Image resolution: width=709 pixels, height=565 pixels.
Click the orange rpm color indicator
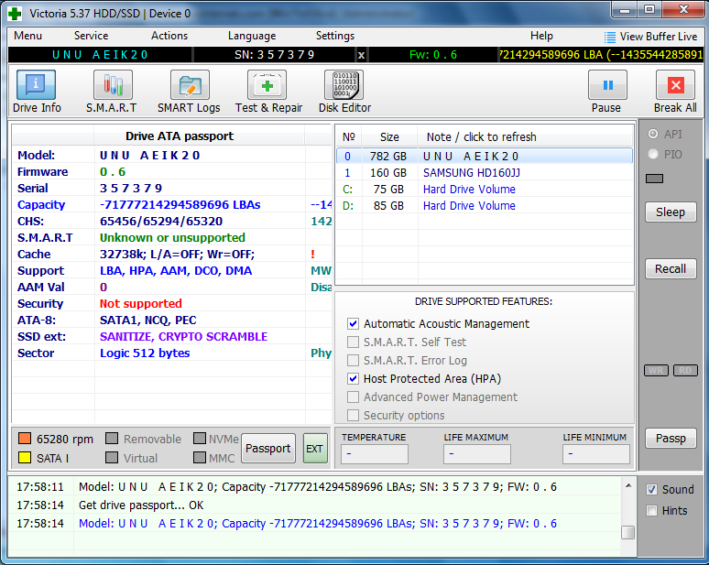click(25, 440)
